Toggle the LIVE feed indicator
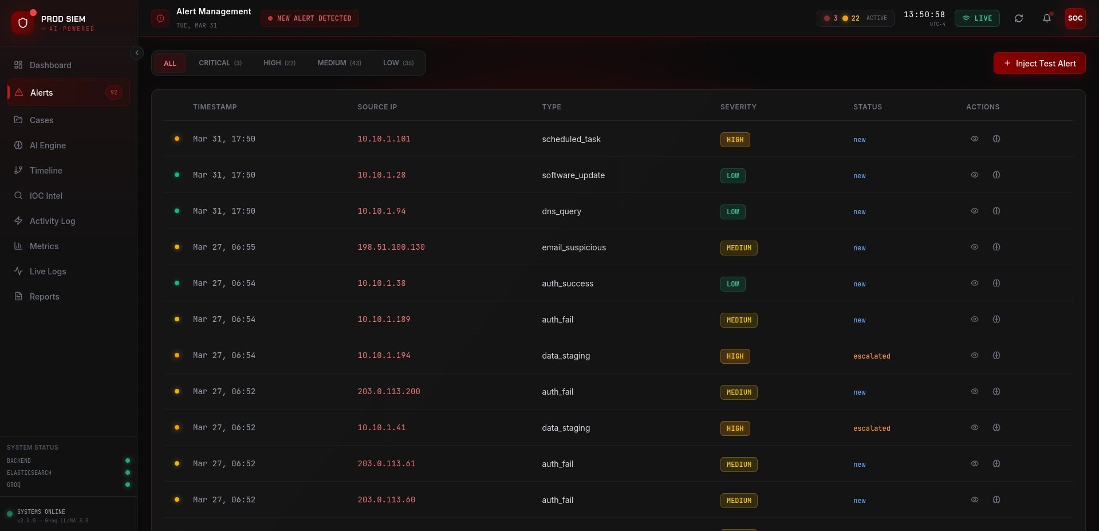 977,18
